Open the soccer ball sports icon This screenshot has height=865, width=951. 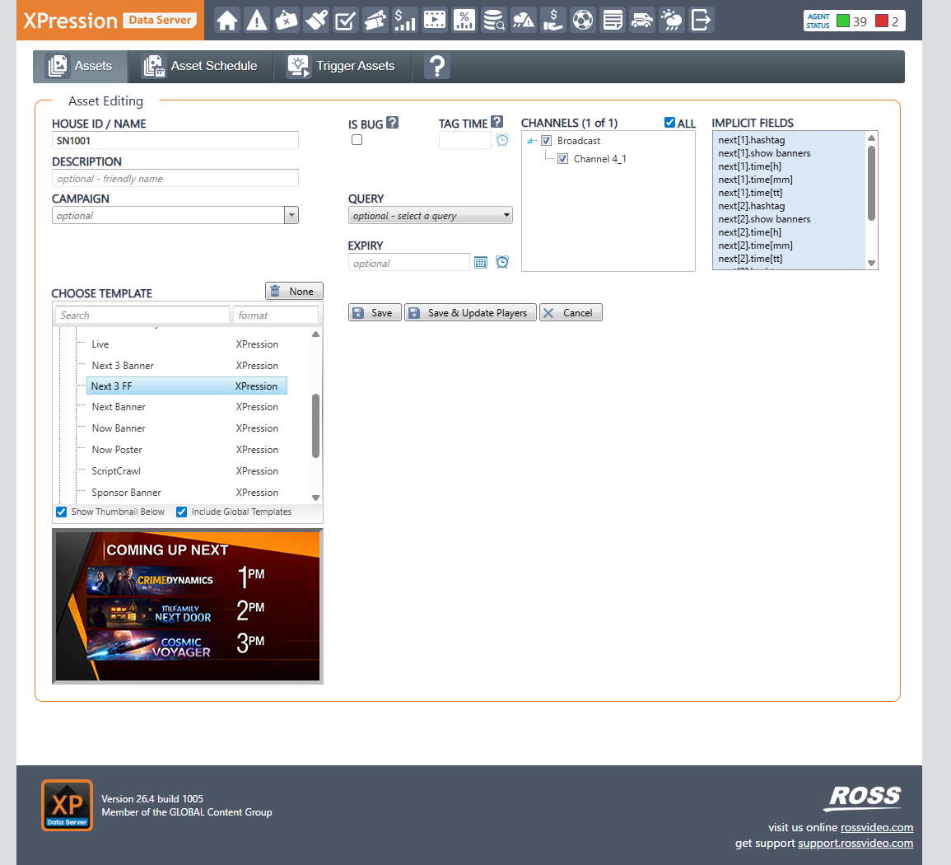click(583, 20)
